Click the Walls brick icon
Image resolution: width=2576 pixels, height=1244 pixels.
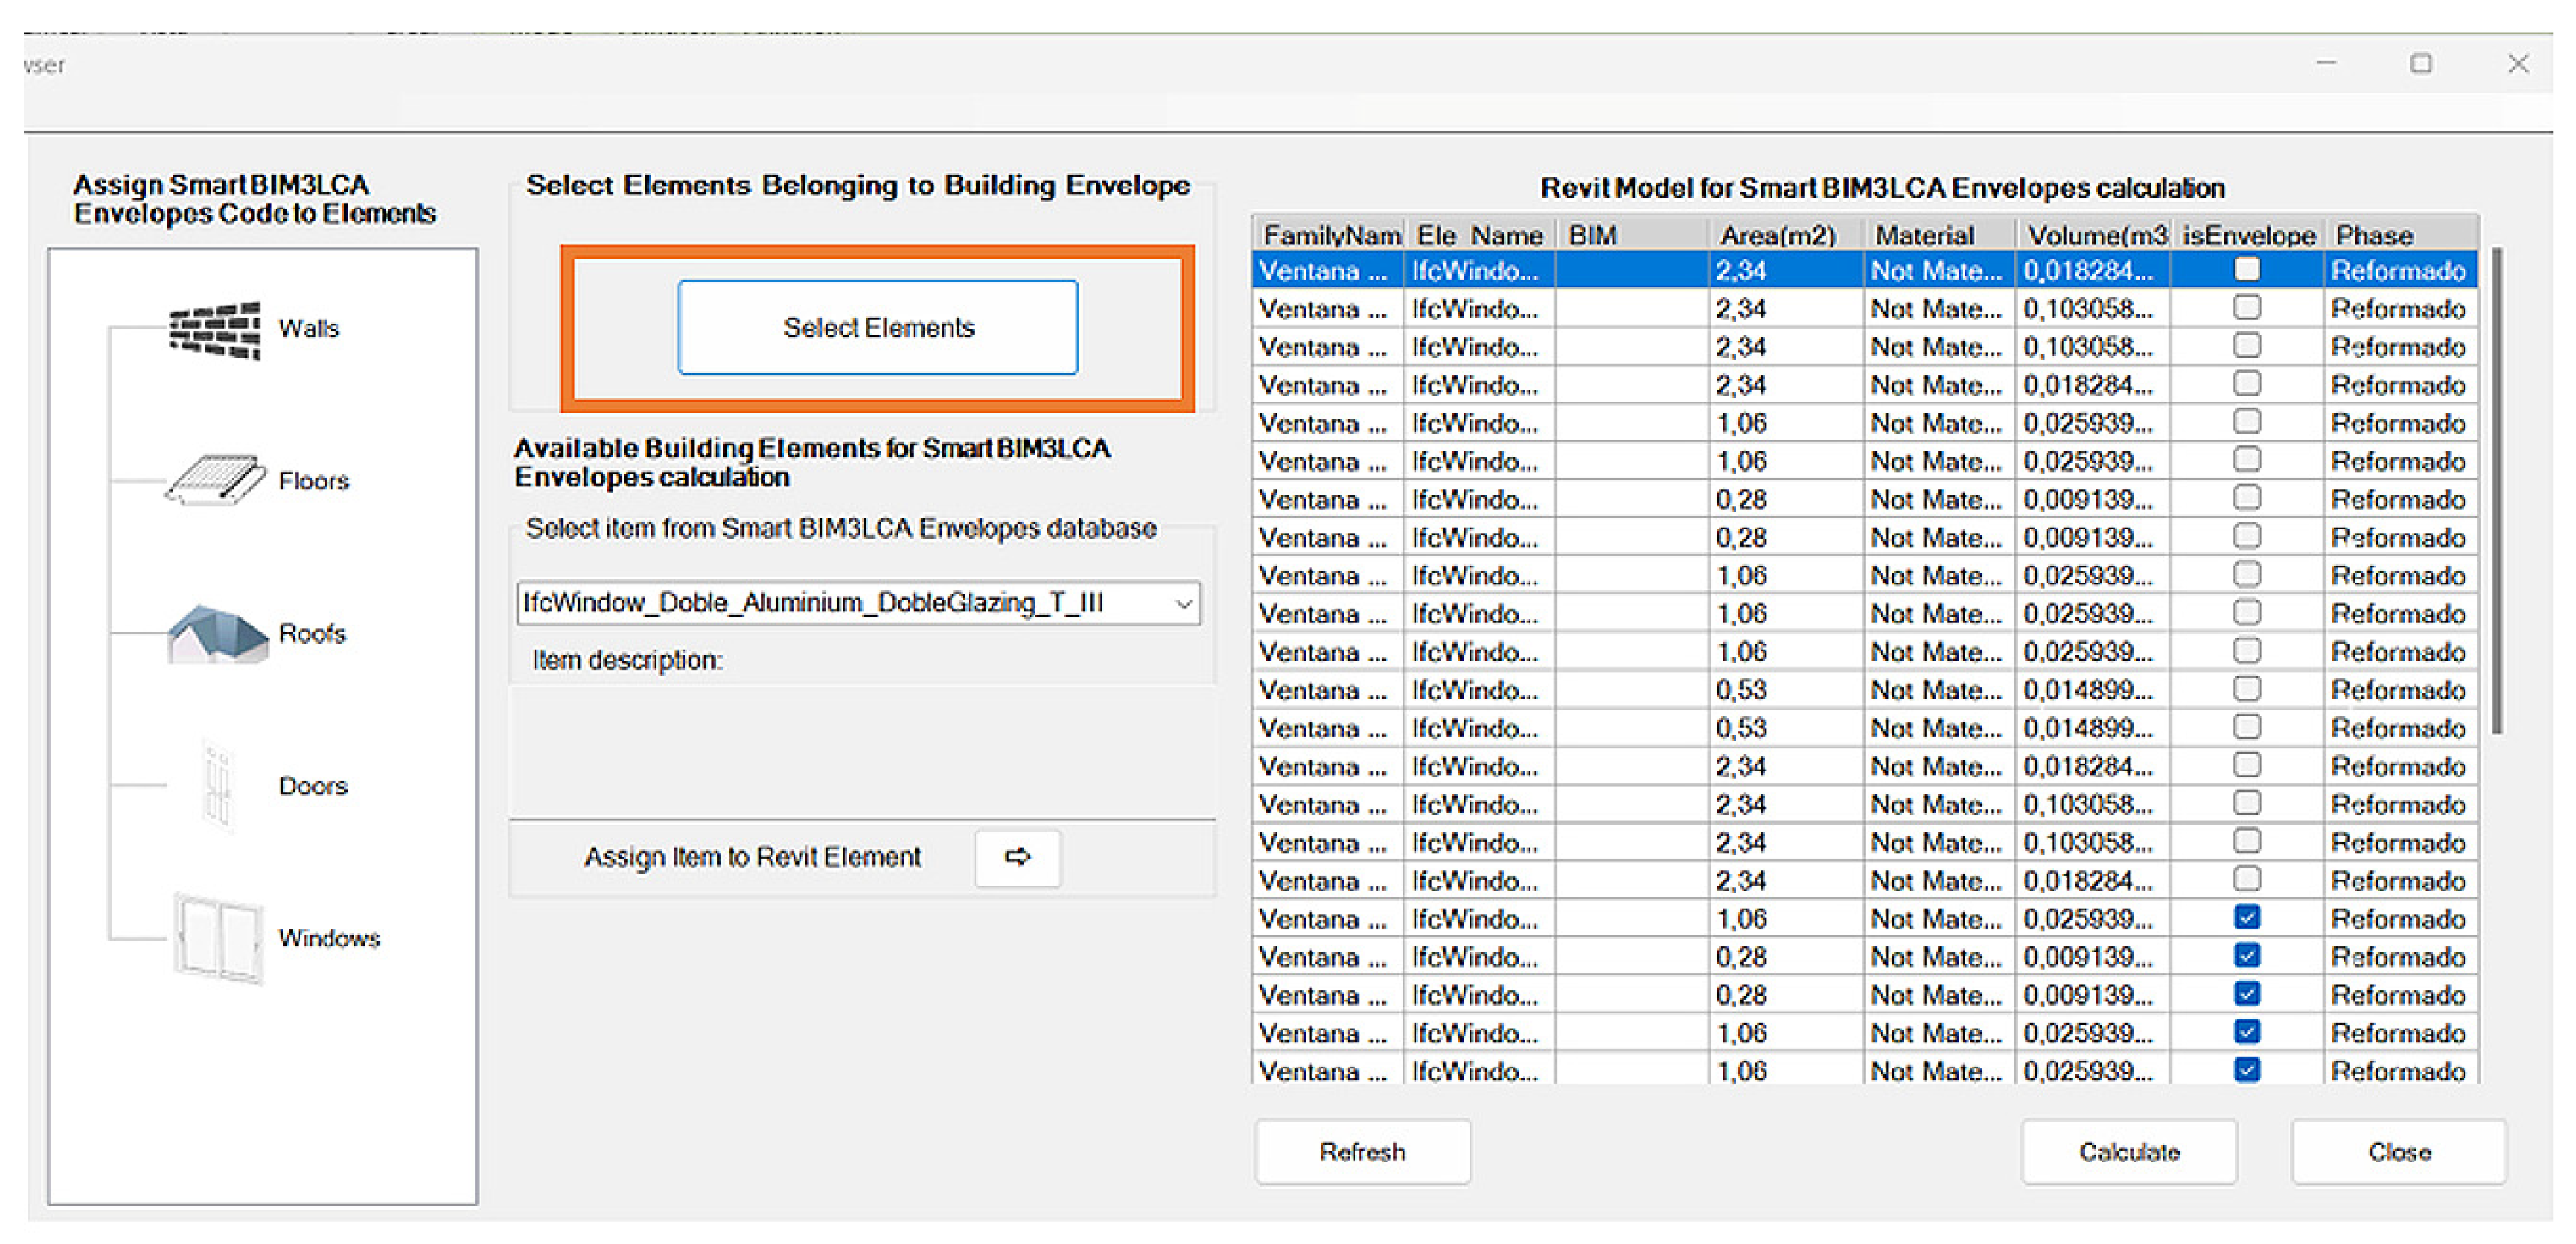point(215,330)
